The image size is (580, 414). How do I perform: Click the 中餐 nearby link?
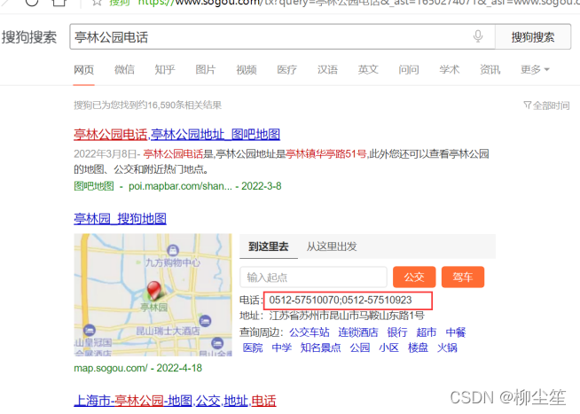(x=456, y=332)
